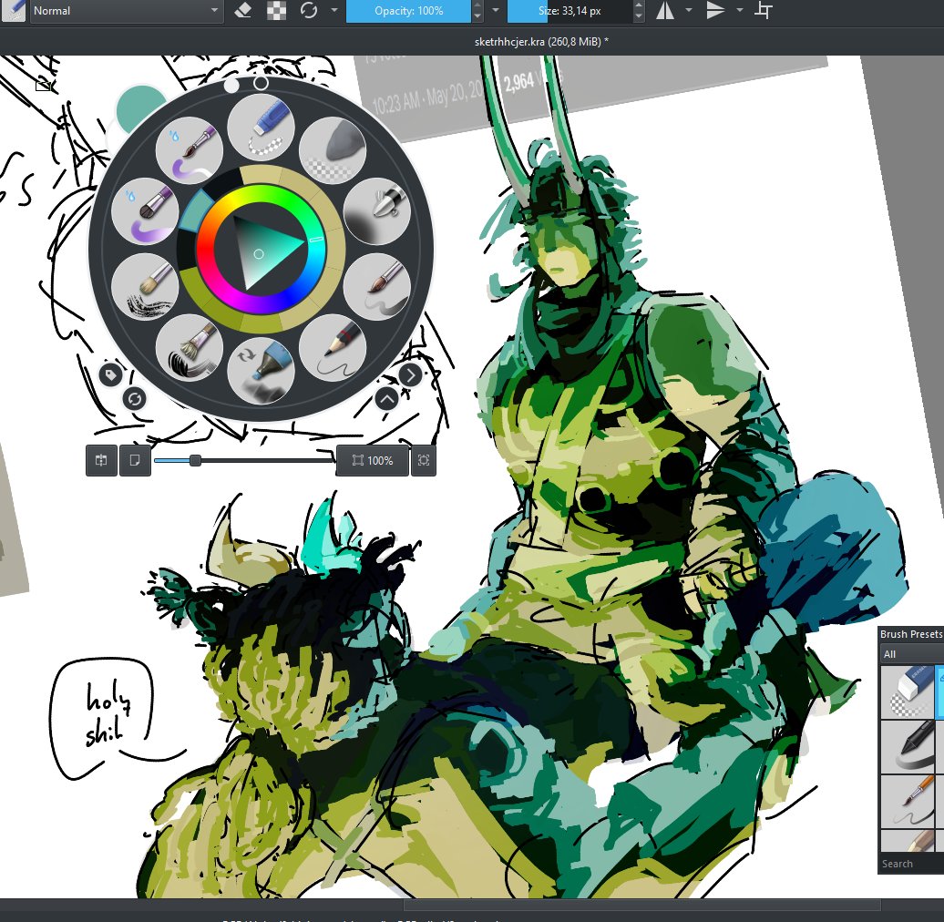This screenshot has height=922, width=944.
Task: Pick the soft gray eraser preset in palette
Action: click(x=333, y=150)
